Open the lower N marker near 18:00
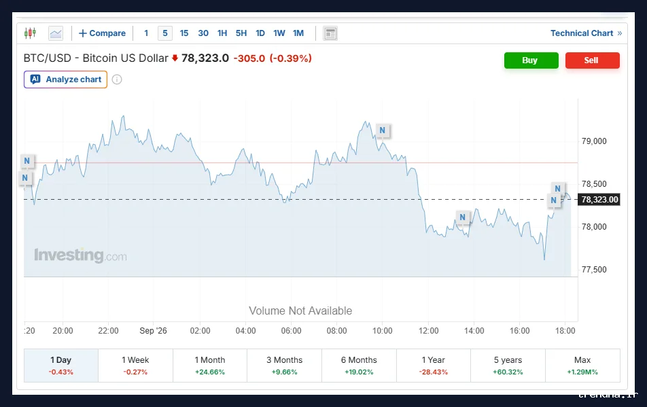The width and height of the screenshot is (647, 407). click(x=553, y=200)
